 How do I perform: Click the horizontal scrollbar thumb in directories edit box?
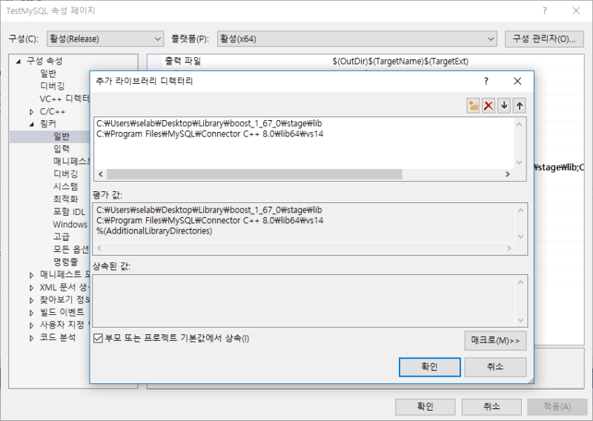click(x=254, y=174)
